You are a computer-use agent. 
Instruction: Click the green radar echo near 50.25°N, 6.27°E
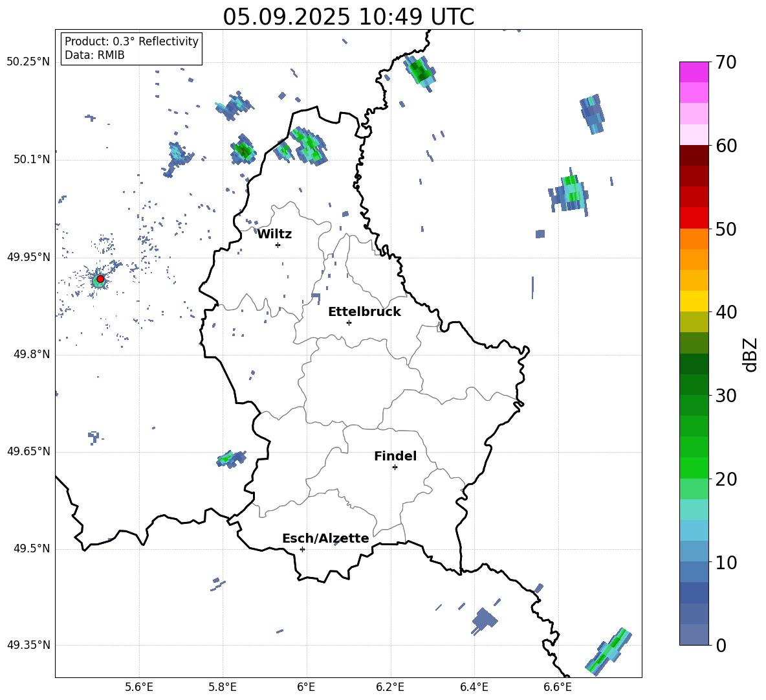[x=420, y=71]
